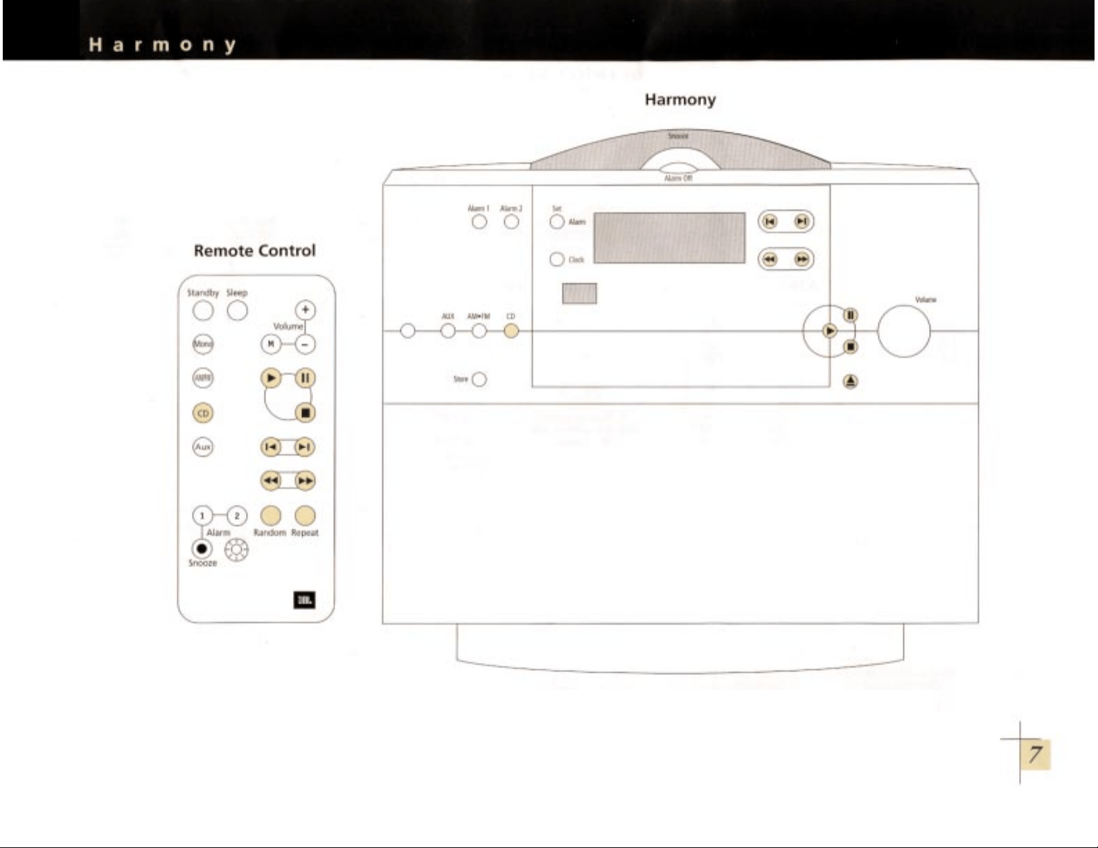Click the Alarm Off button on the Harmony unit
The image size is (1098, 848).
[678, 169]
